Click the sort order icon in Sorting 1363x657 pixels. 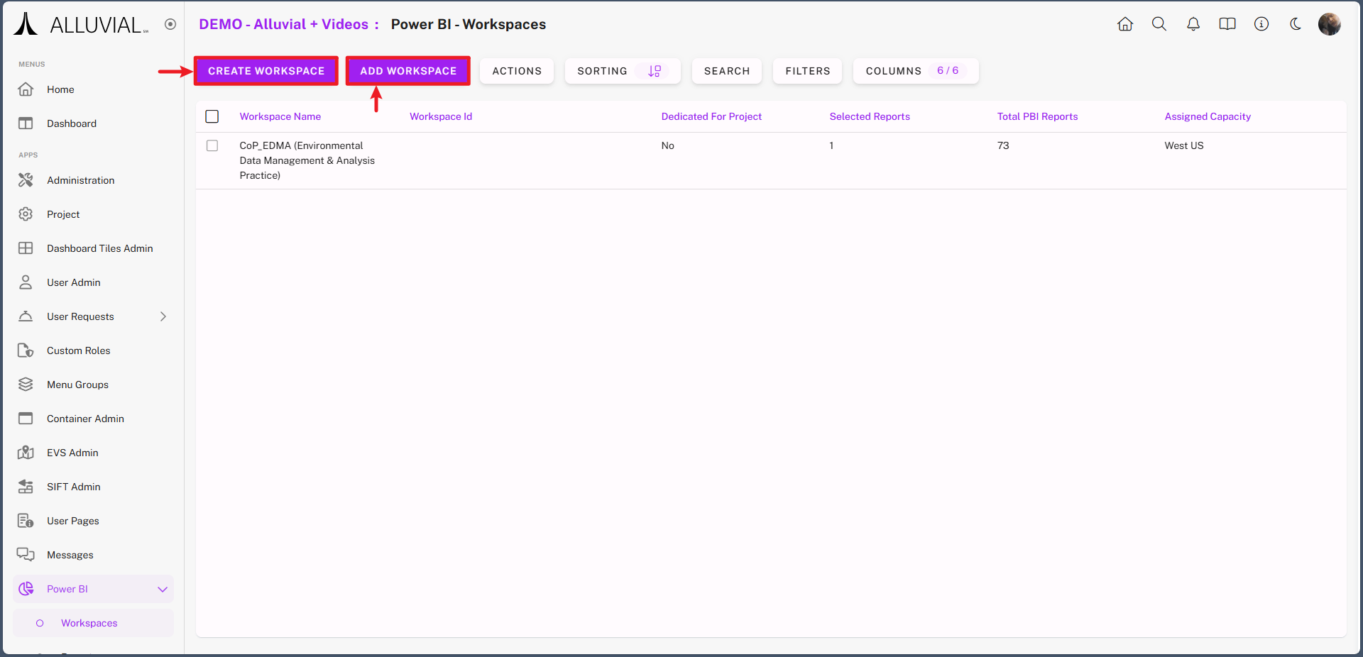click(x=655, y=71)
